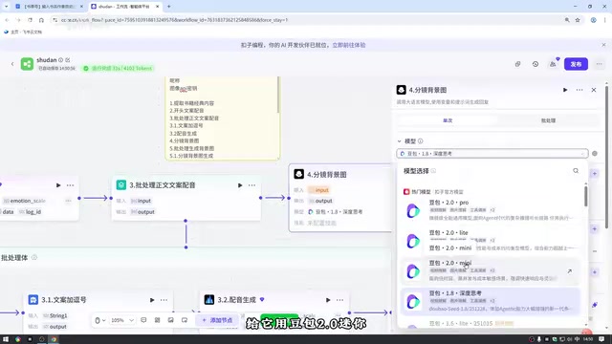The height and width of the screenshot is (344, 612).
Task: Reload the page in browser
Action: (30, 20)
